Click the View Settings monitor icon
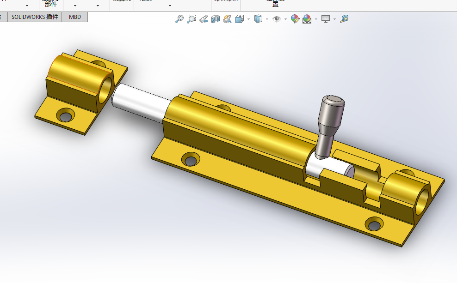Viewport: 457px width, 283px height. pos(326,19)
